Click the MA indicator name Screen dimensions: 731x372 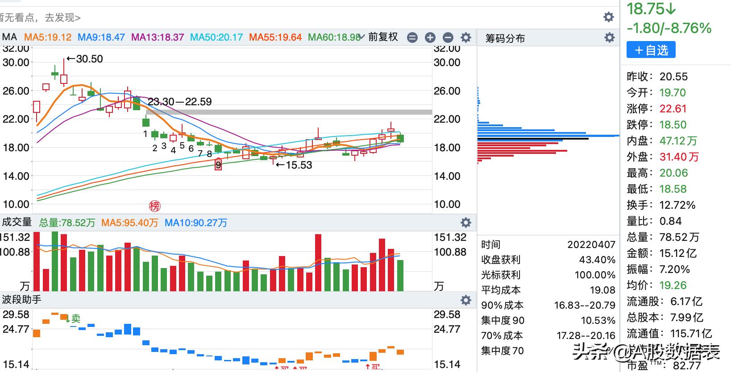click(x=9, y=37)
